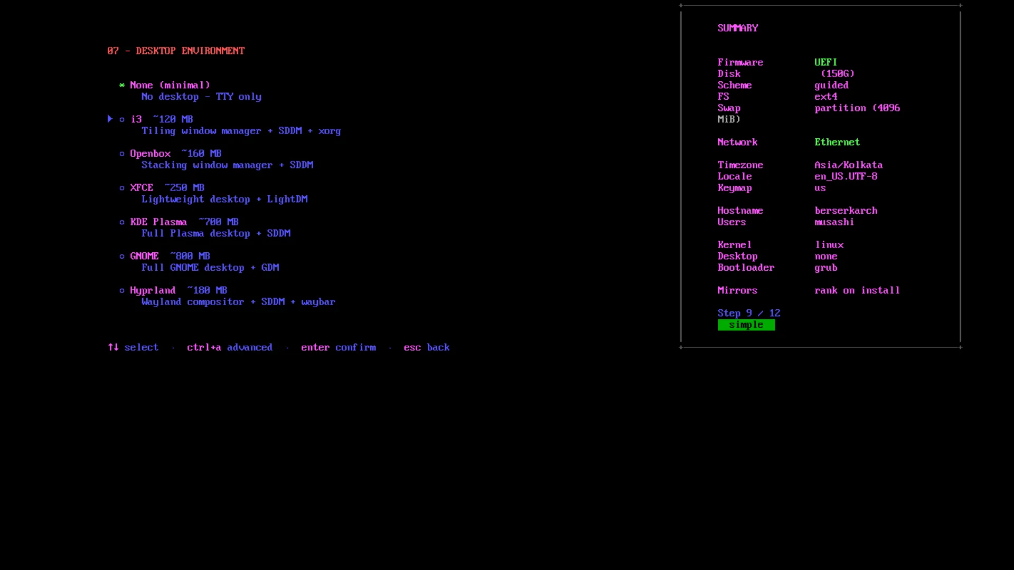Click 'Full GNOME desktop + GDM' description
The height and width of the screenshot is (570, 1014).
(210, 268)
